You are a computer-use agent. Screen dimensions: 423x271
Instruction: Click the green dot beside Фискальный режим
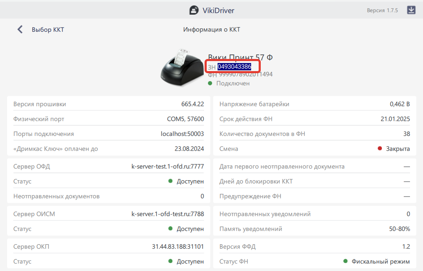(x=345, y=261)
